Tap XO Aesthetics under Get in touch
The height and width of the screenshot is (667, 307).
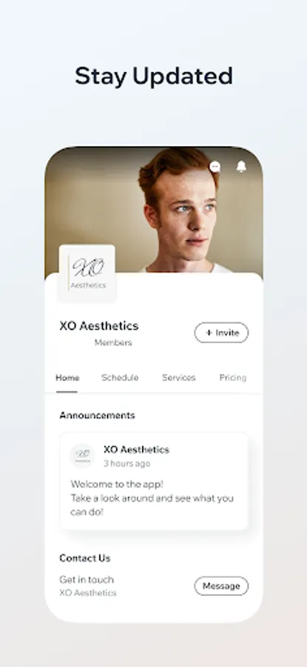[x=88, y=593]
